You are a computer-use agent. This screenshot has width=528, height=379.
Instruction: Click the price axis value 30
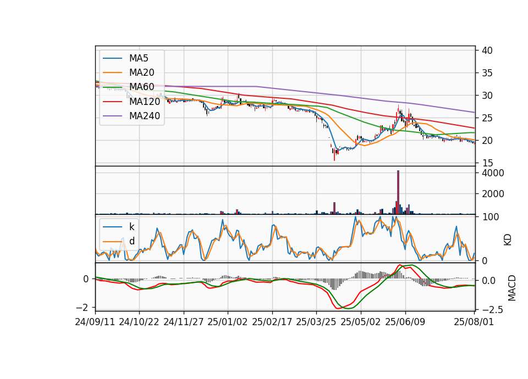(x=487, y=96)
